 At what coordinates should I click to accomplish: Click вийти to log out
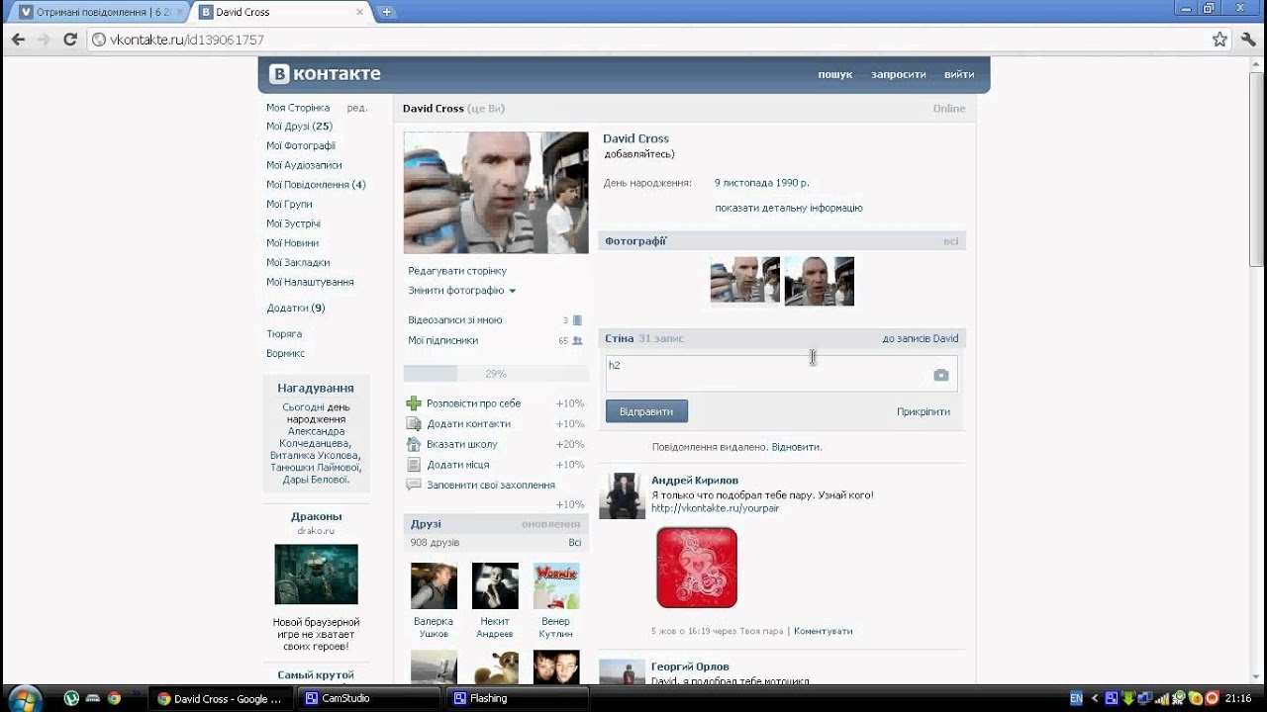pyautogui.click(x=959, y=74)
